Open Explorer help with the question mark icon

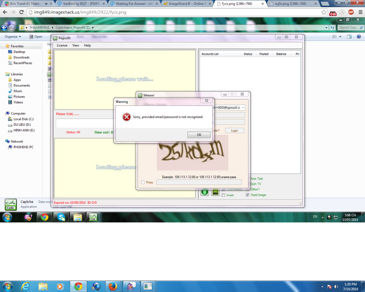point(359,36)
